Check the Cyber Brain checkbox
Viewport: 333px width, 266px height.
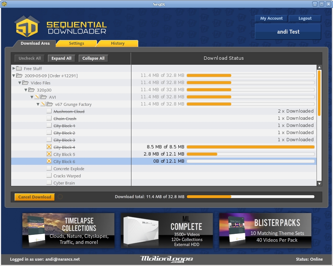49,183
